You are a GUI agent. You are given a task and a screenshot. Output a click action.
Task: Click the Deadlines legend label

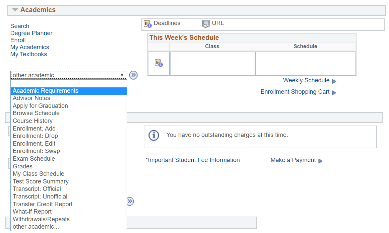pos(167,23)
